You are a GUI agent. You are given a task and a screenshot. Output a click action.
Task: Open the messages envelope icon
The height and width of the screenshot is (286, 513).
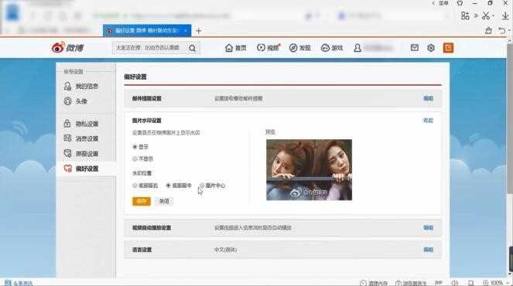tap(415, 48)
